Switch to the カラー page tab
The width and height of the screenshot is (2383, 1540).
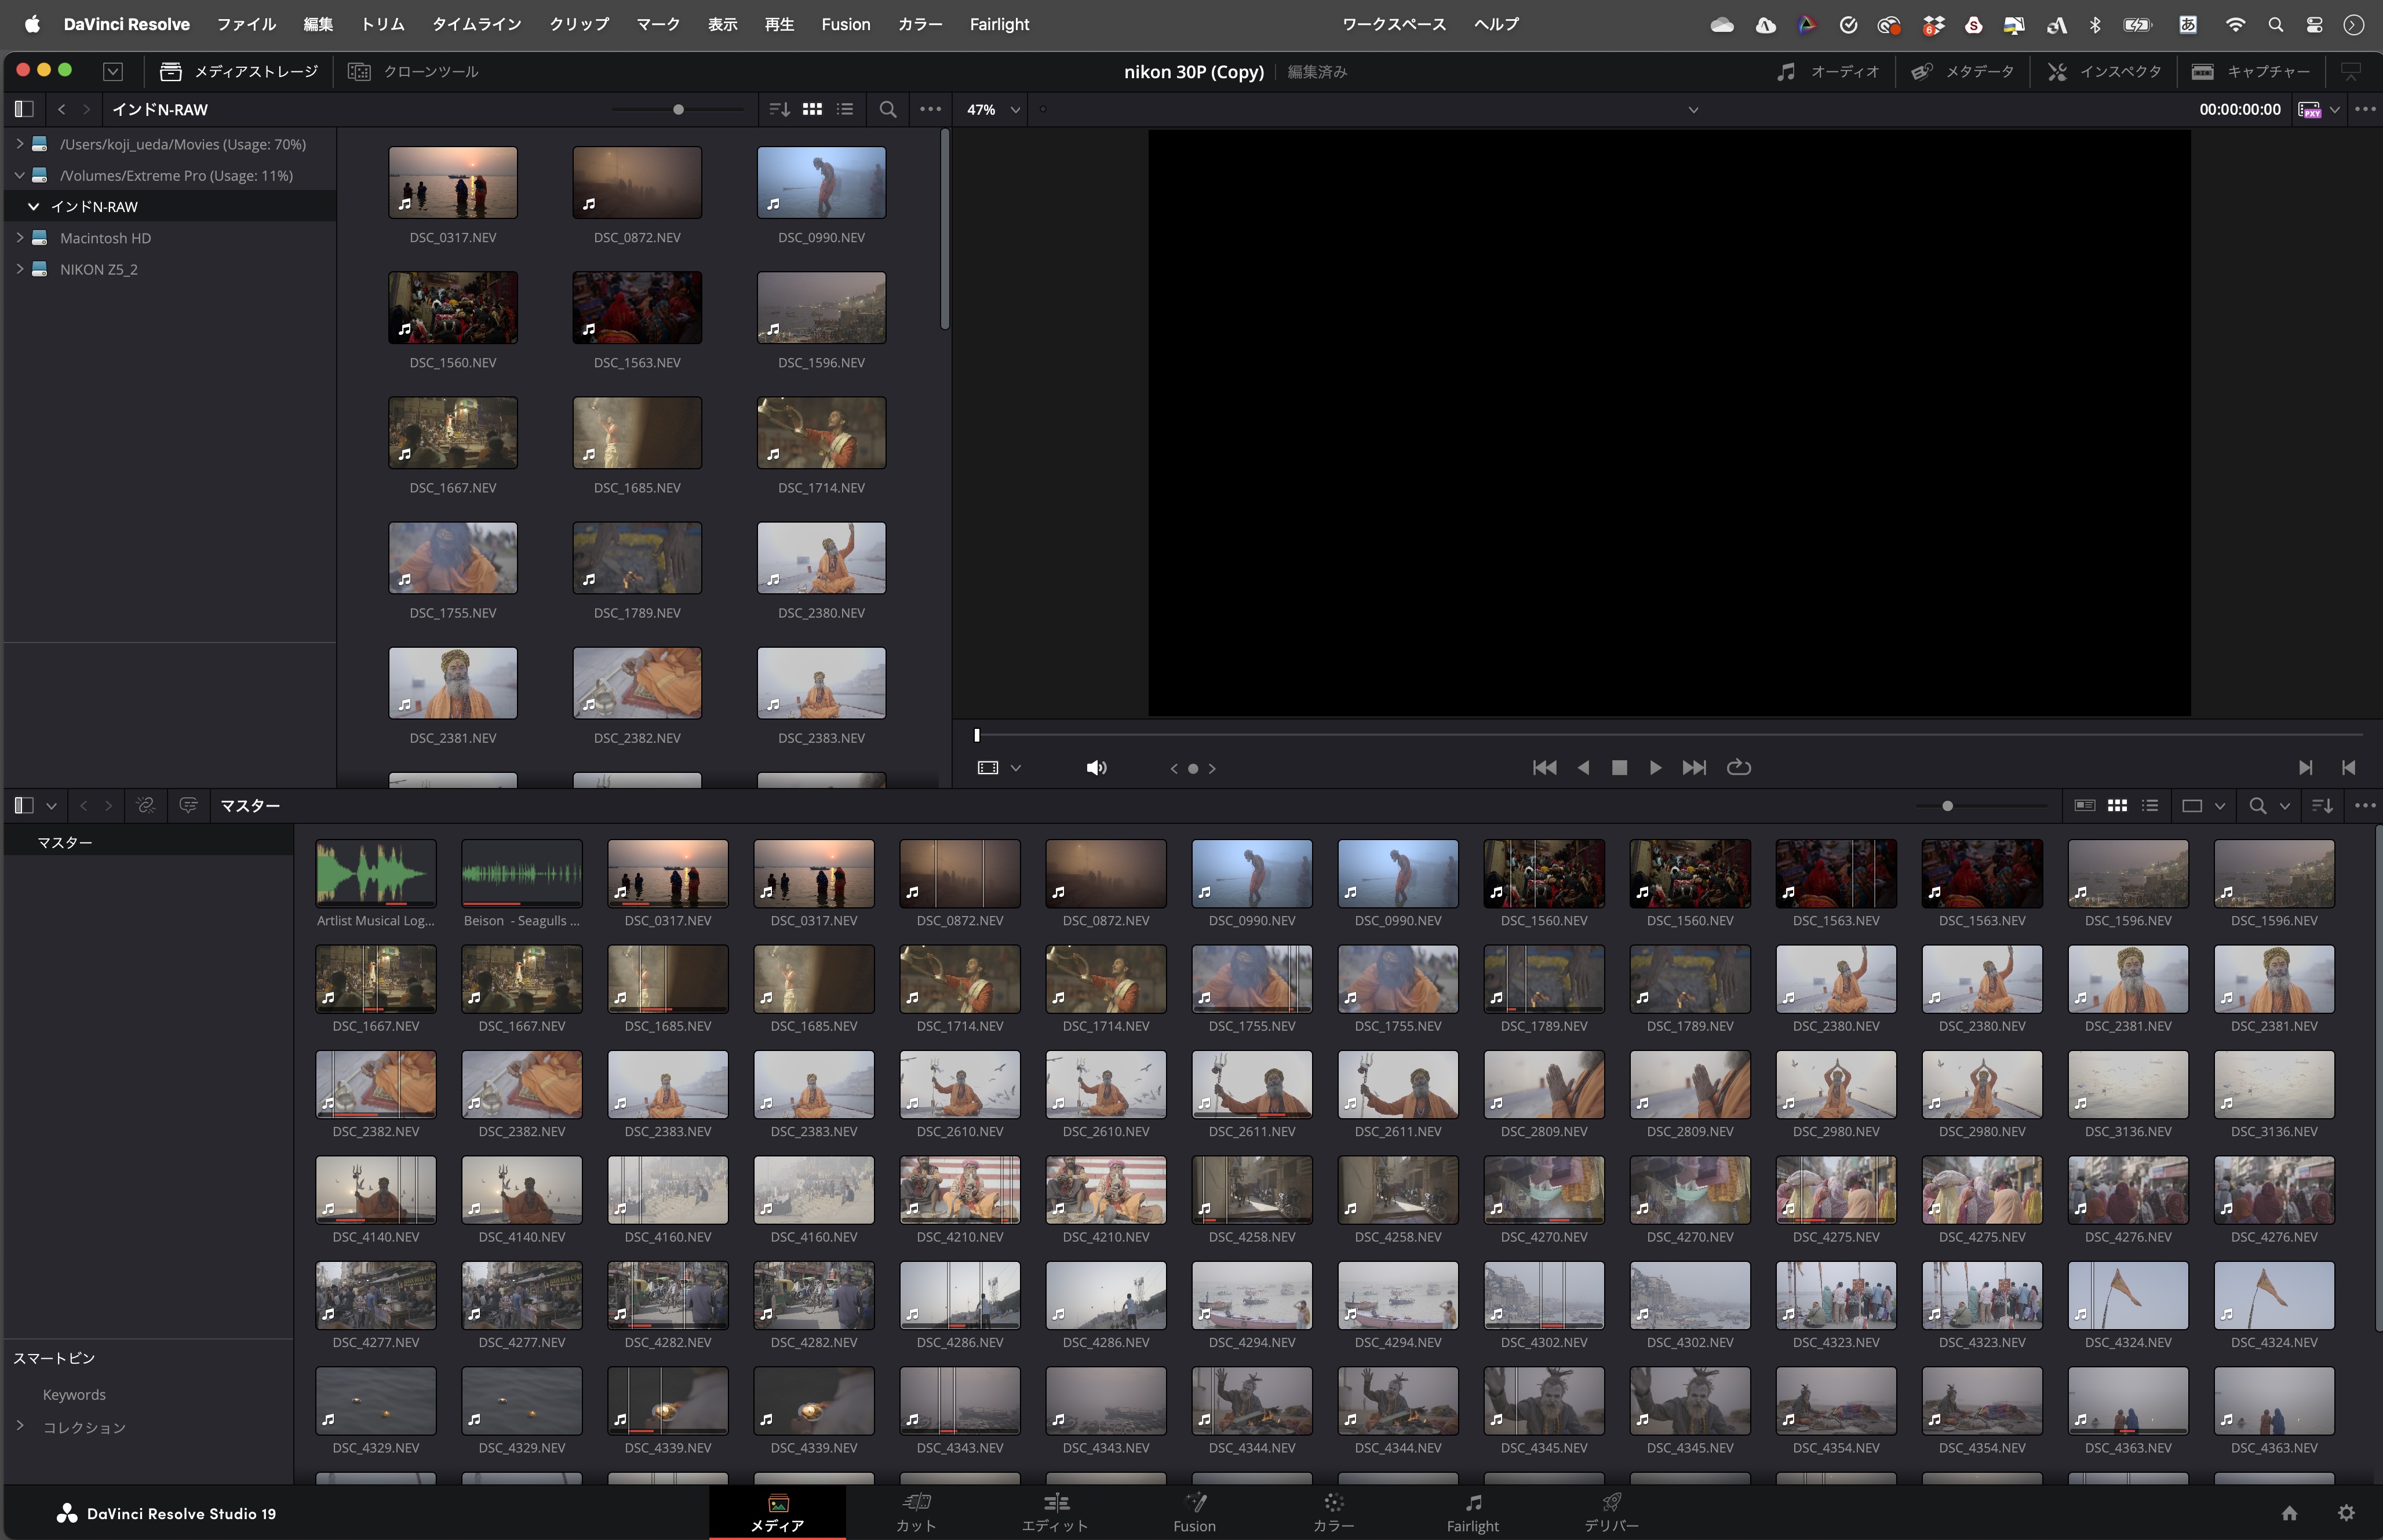click(1333, 1511)
